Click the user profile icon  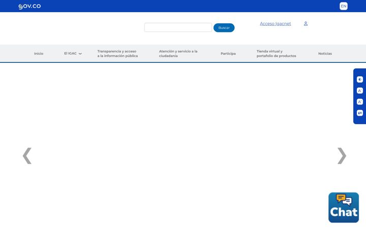(306, 24)
